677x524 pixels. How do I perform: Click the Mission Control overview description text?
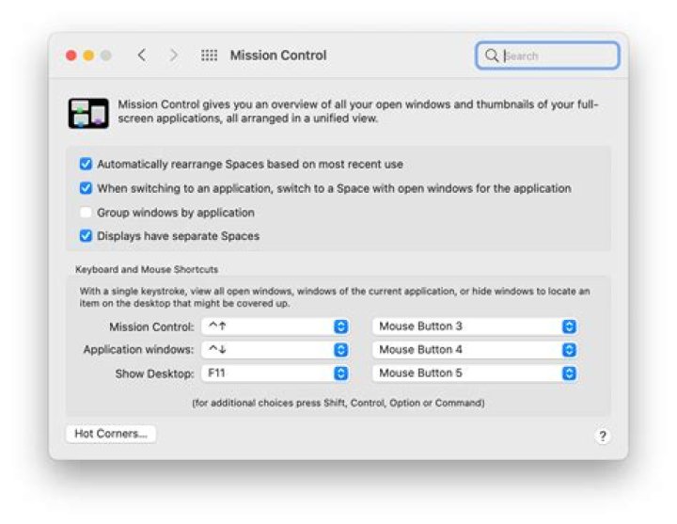click(358, 111)
